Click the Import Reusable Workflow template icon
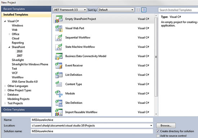The height and width of the screenshot is (138, 198). (59, 112)
